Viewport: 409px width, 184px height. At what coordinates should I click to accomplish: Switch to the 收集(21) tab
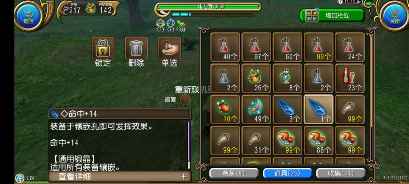(341, 173)
